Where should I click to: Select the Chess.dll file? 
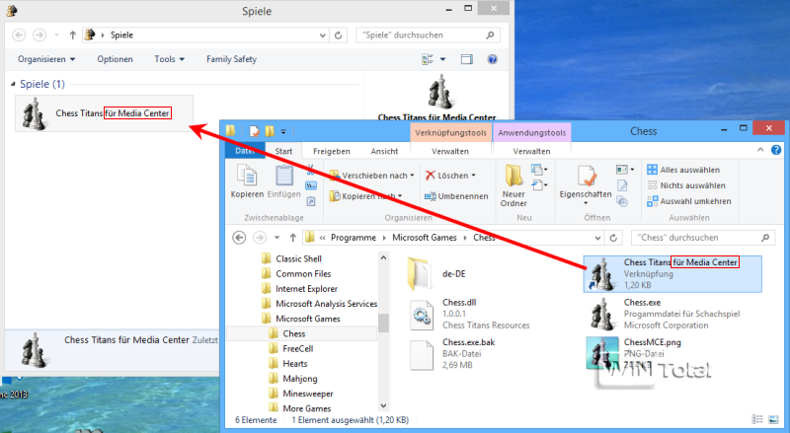point(470,315)
